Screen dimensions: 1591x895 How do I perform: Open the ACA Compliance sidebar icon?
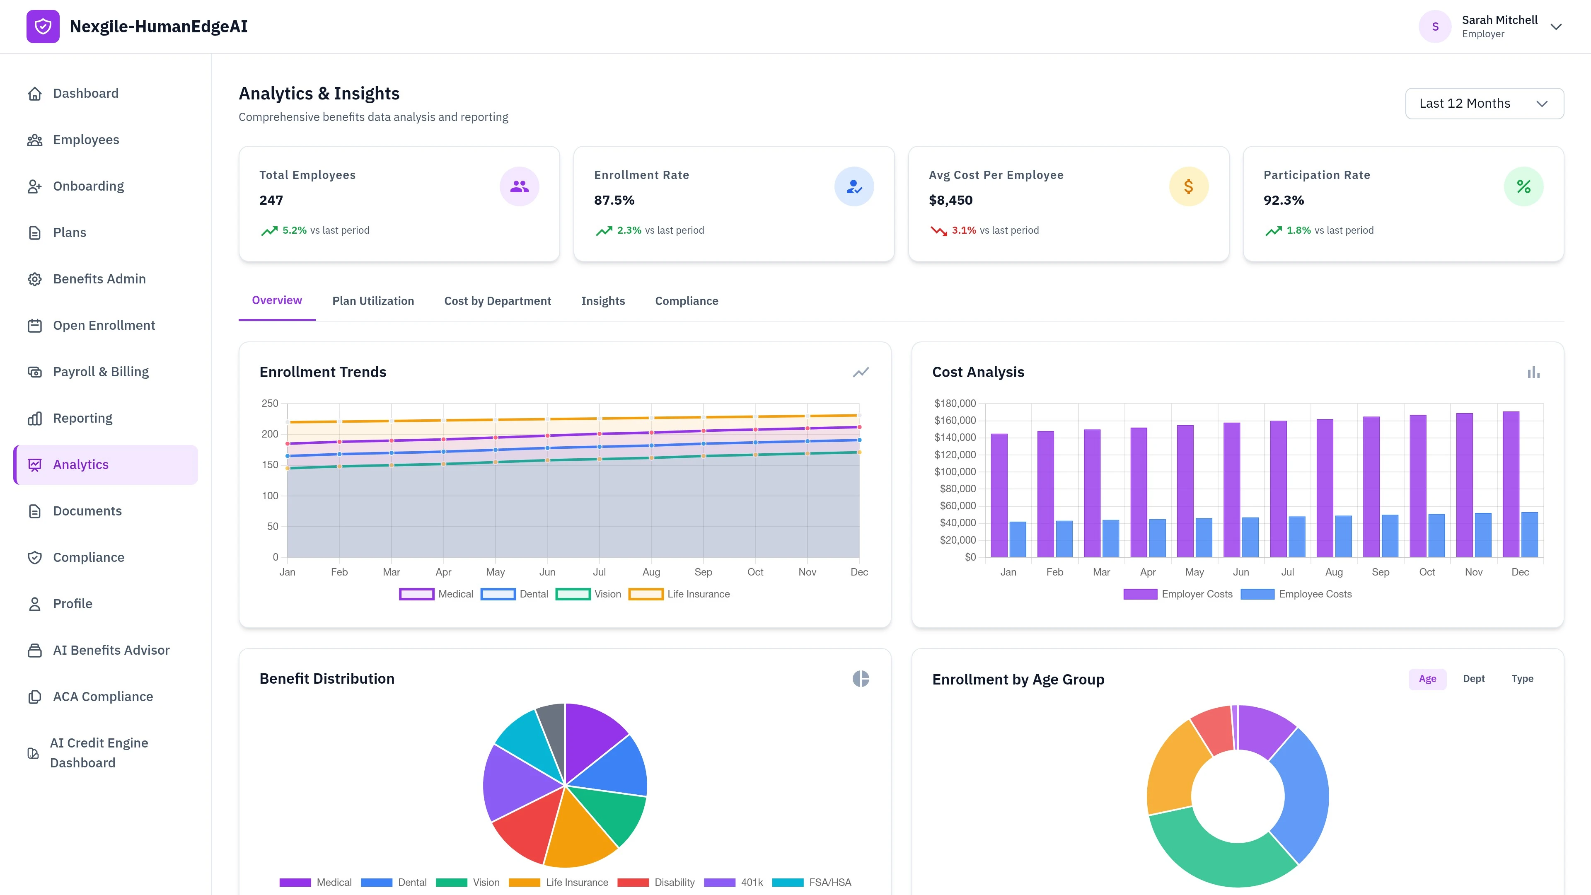[x=34, y=696]
